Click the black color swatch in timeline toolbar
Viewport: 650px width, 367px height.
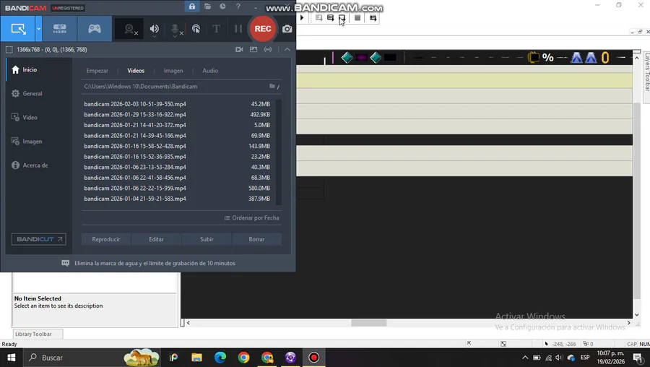click(390, 58)
